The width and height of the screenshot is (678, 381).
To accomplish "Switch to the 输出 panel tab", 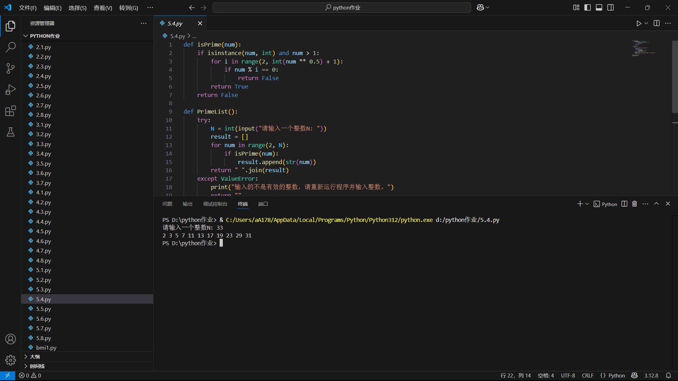I will [188, 204].
